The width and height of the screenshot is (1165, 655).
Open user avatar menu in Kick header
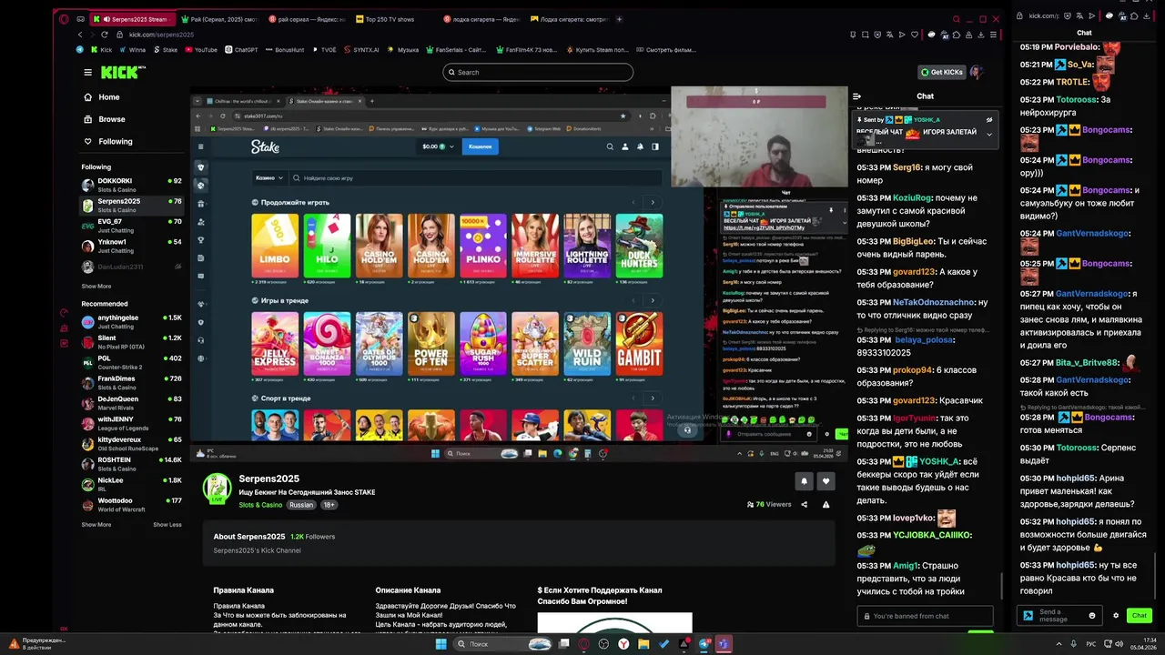pos(977,72)
